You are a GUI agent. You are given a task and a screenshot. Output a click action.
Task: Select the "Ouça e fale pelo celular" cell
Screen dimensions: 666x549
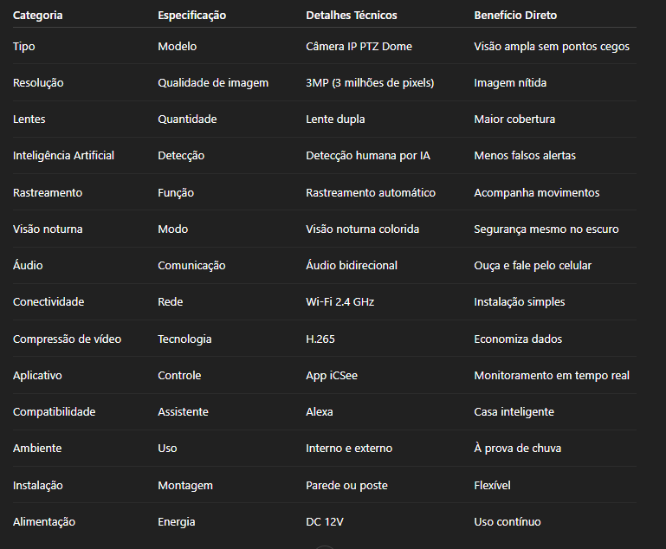point(533,266)
